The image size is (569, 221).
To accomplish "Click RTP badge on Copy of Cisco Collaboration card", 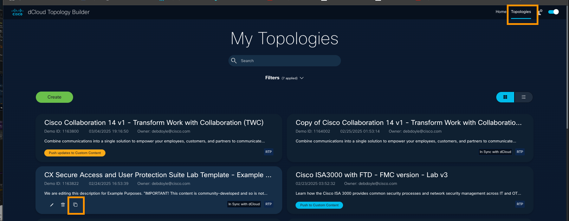I will point(520,152).
